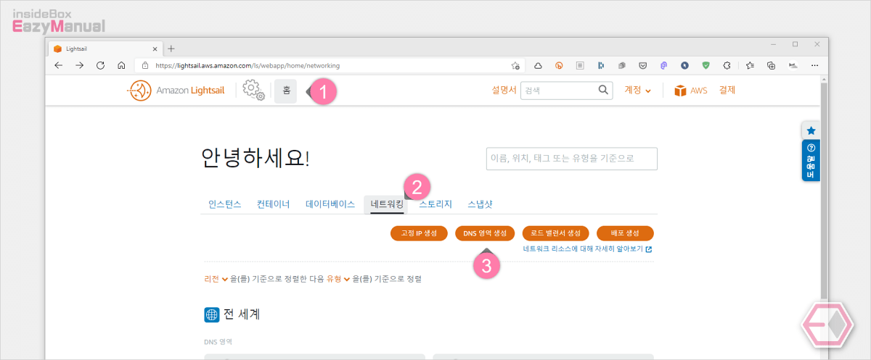The width and height of the screenshot is (871, 360).
Task: Open a new browser tab
Action: point(171,49)
